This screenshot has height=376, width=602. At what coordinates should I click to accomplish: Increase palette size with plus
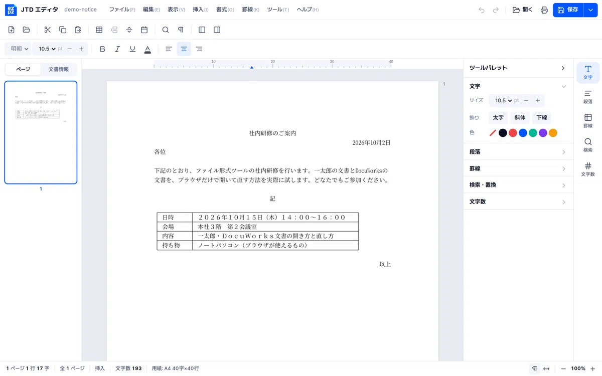point(538,100)
